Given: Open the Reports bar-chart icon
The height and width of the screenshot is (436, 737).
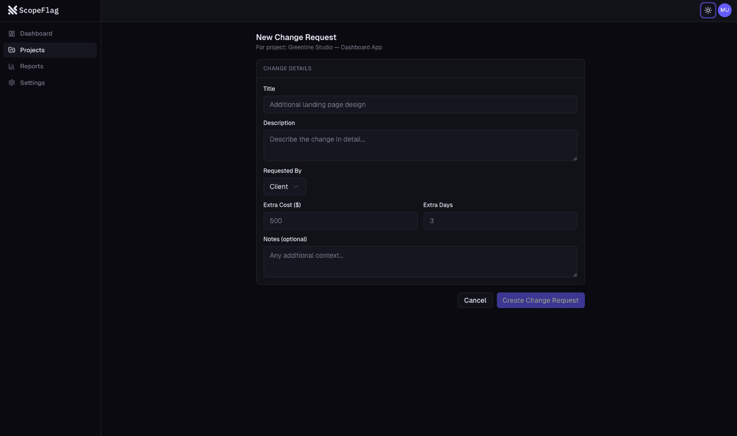Looking at the screenshot, I should click(x=12, y=66).
